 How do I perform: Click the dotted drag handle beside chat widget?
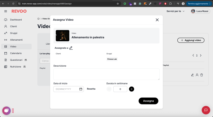point(13,111)
